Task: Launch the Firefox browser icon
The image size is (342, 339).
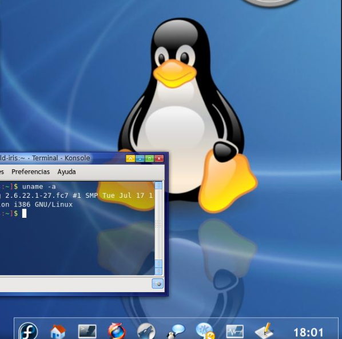Action: pos(117,331)
